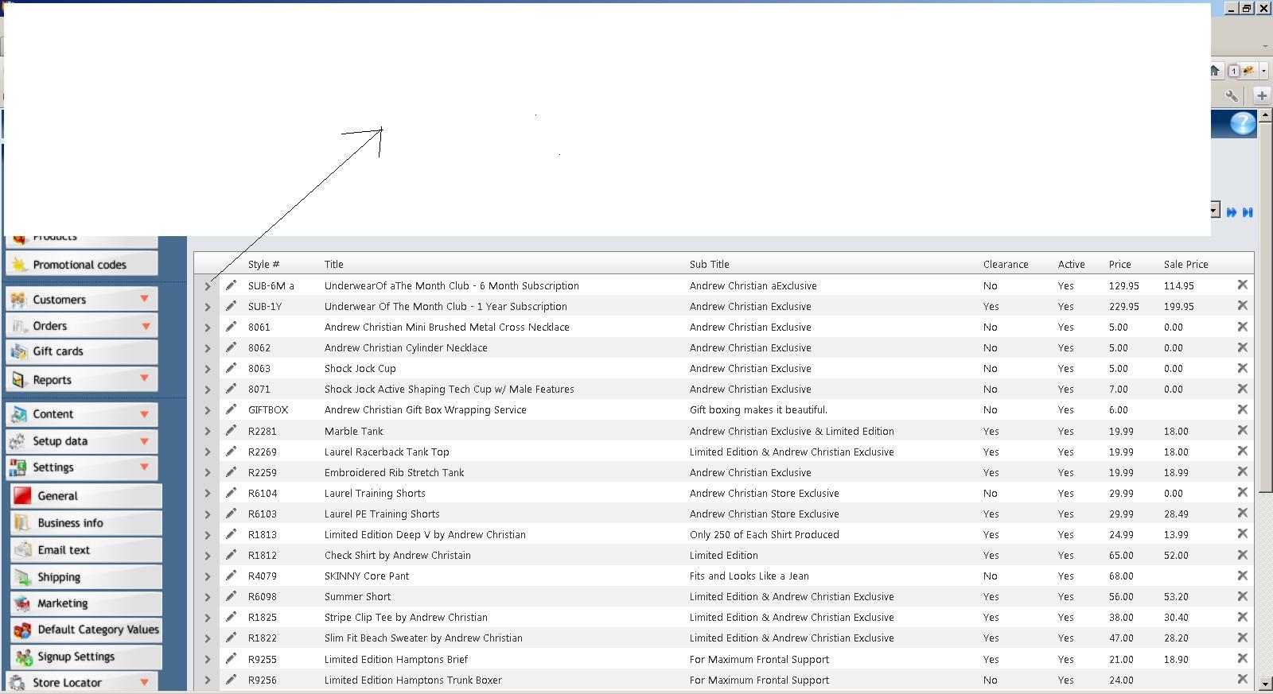Expand the R9256 Hamptons Trunk Boxer row
The width and height of the screenshot is (1273, 694).
click(208, 680)
